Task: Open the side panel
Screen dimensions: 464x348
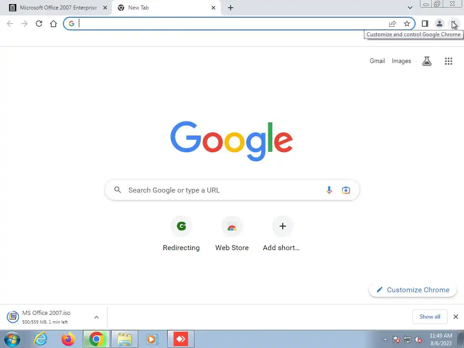Action: (425, 24)
